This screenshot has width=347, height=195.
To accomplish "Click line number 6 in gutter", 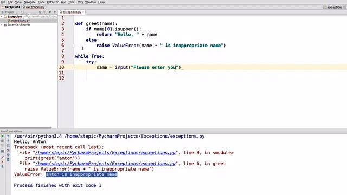I will click(63, 45).
